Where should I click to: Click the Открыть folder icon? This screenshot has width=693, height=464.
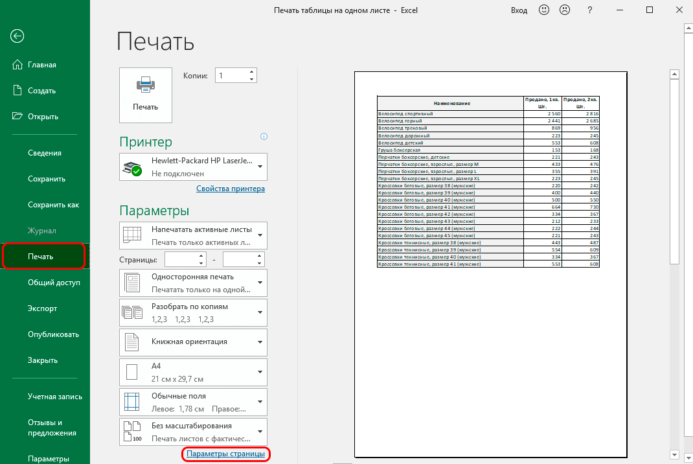17,117
